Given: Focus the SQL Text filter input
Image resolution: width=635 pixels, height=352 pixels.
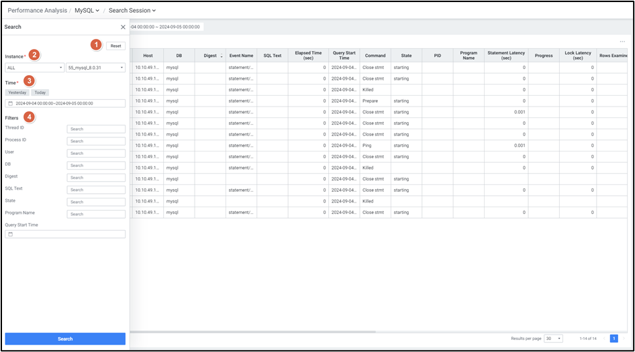Looking at the screenshot, I should pyautogui.click(x=96, y=190).
